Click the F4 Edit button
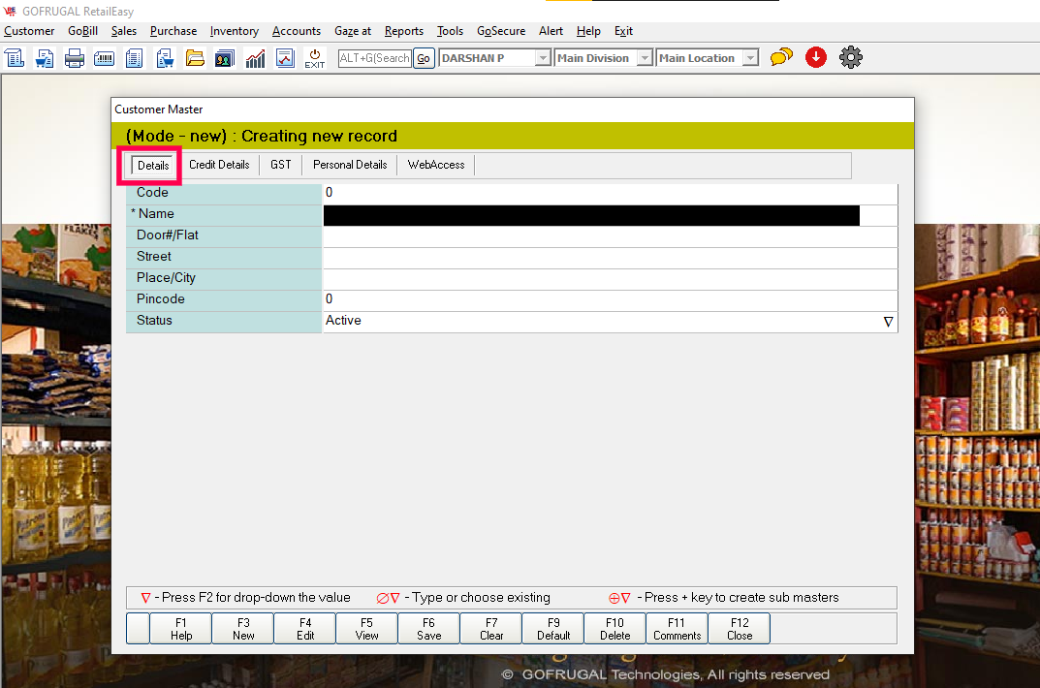Viewport: 1040px width, 688px height. (305, 628)
